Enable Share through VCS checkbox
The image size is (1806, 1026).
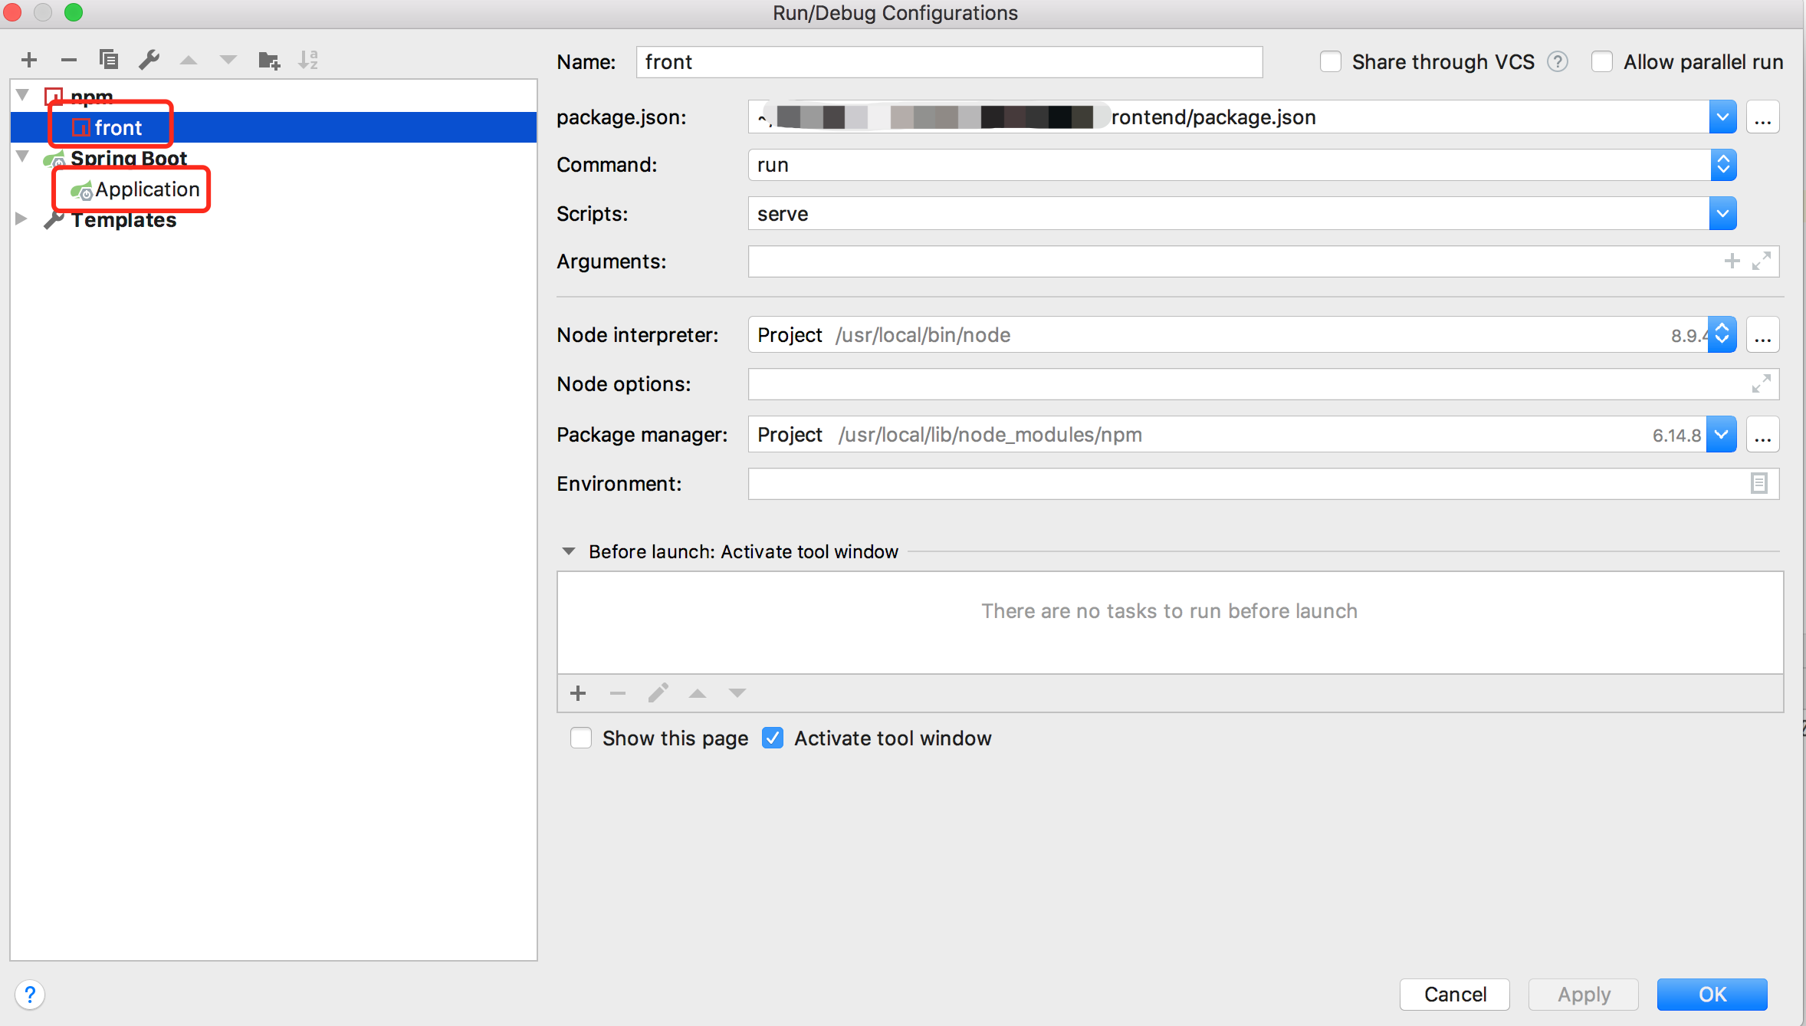(x=1331, y=62)
